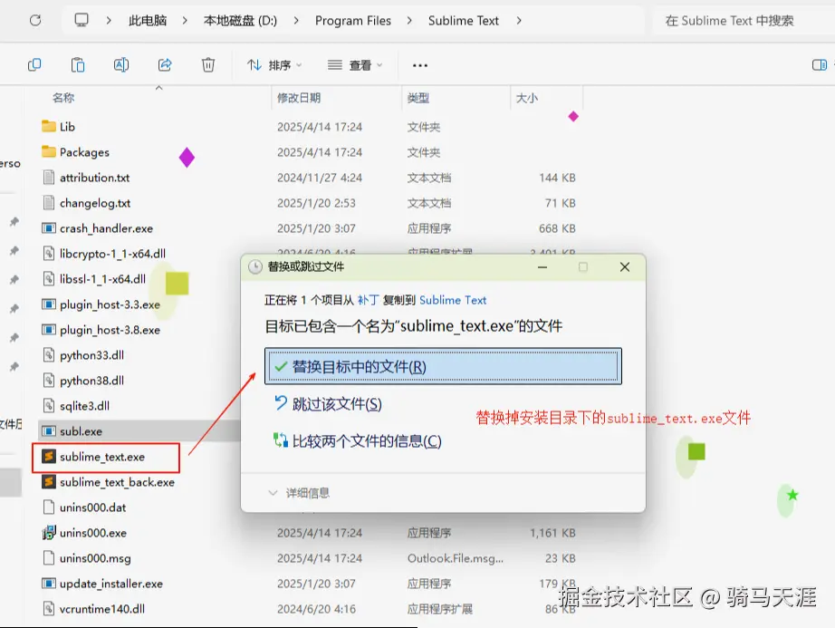The image size is (835, 628).
Task: Click the computer monitor icon in breadcrumb
Action: pos(82,20)
